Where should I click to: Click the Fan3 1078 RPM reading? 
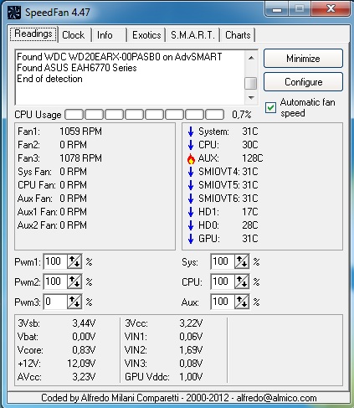coord(80,158)
